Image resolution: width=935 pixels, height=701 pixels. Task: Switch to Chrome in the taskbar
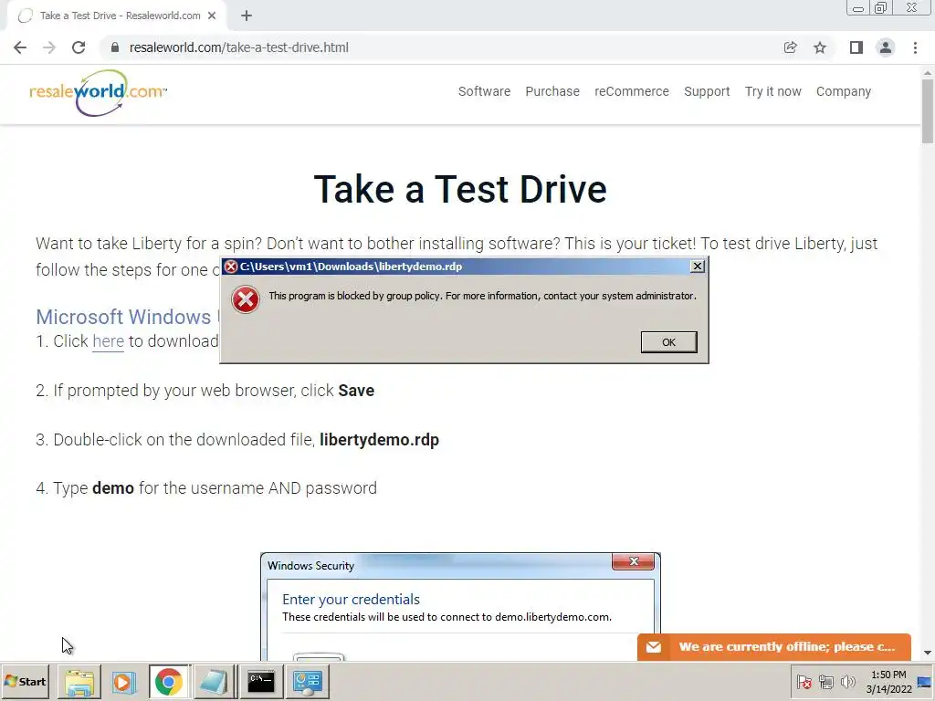click(169, 681)
